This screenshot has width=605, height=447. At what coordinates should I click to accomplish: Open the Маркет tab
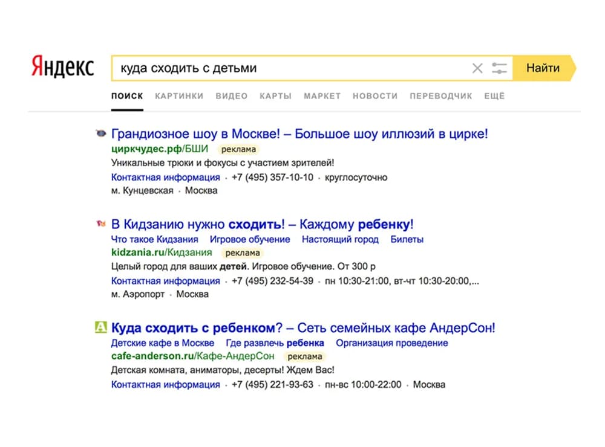(322, 96)
